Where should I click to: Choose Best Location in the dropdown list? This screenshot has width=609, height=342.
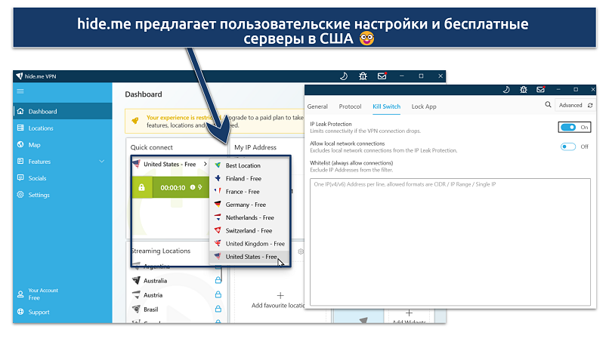click(x=243, y=165)
